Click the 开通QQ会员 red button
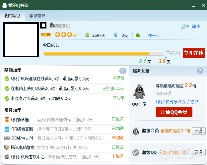This screenshot has height=165, width=207. click(174, 112)
